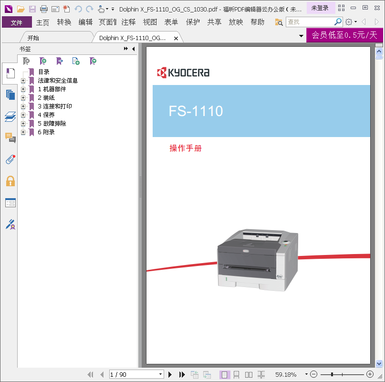The height and width of the screenshot is (382, 385).
Task: Jump to last page button
Action: [182, 375]
